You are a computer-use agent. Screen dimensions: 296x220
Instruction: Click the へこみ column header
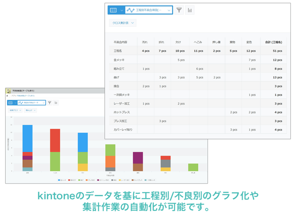198,42
